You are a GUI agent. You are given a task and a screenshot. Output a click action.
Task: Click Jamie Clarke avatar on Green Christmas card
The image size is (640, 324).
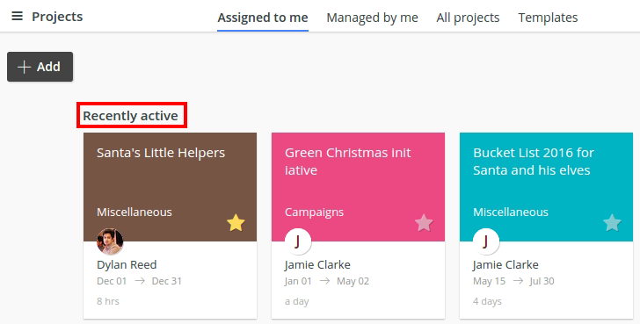click(298, 241)
